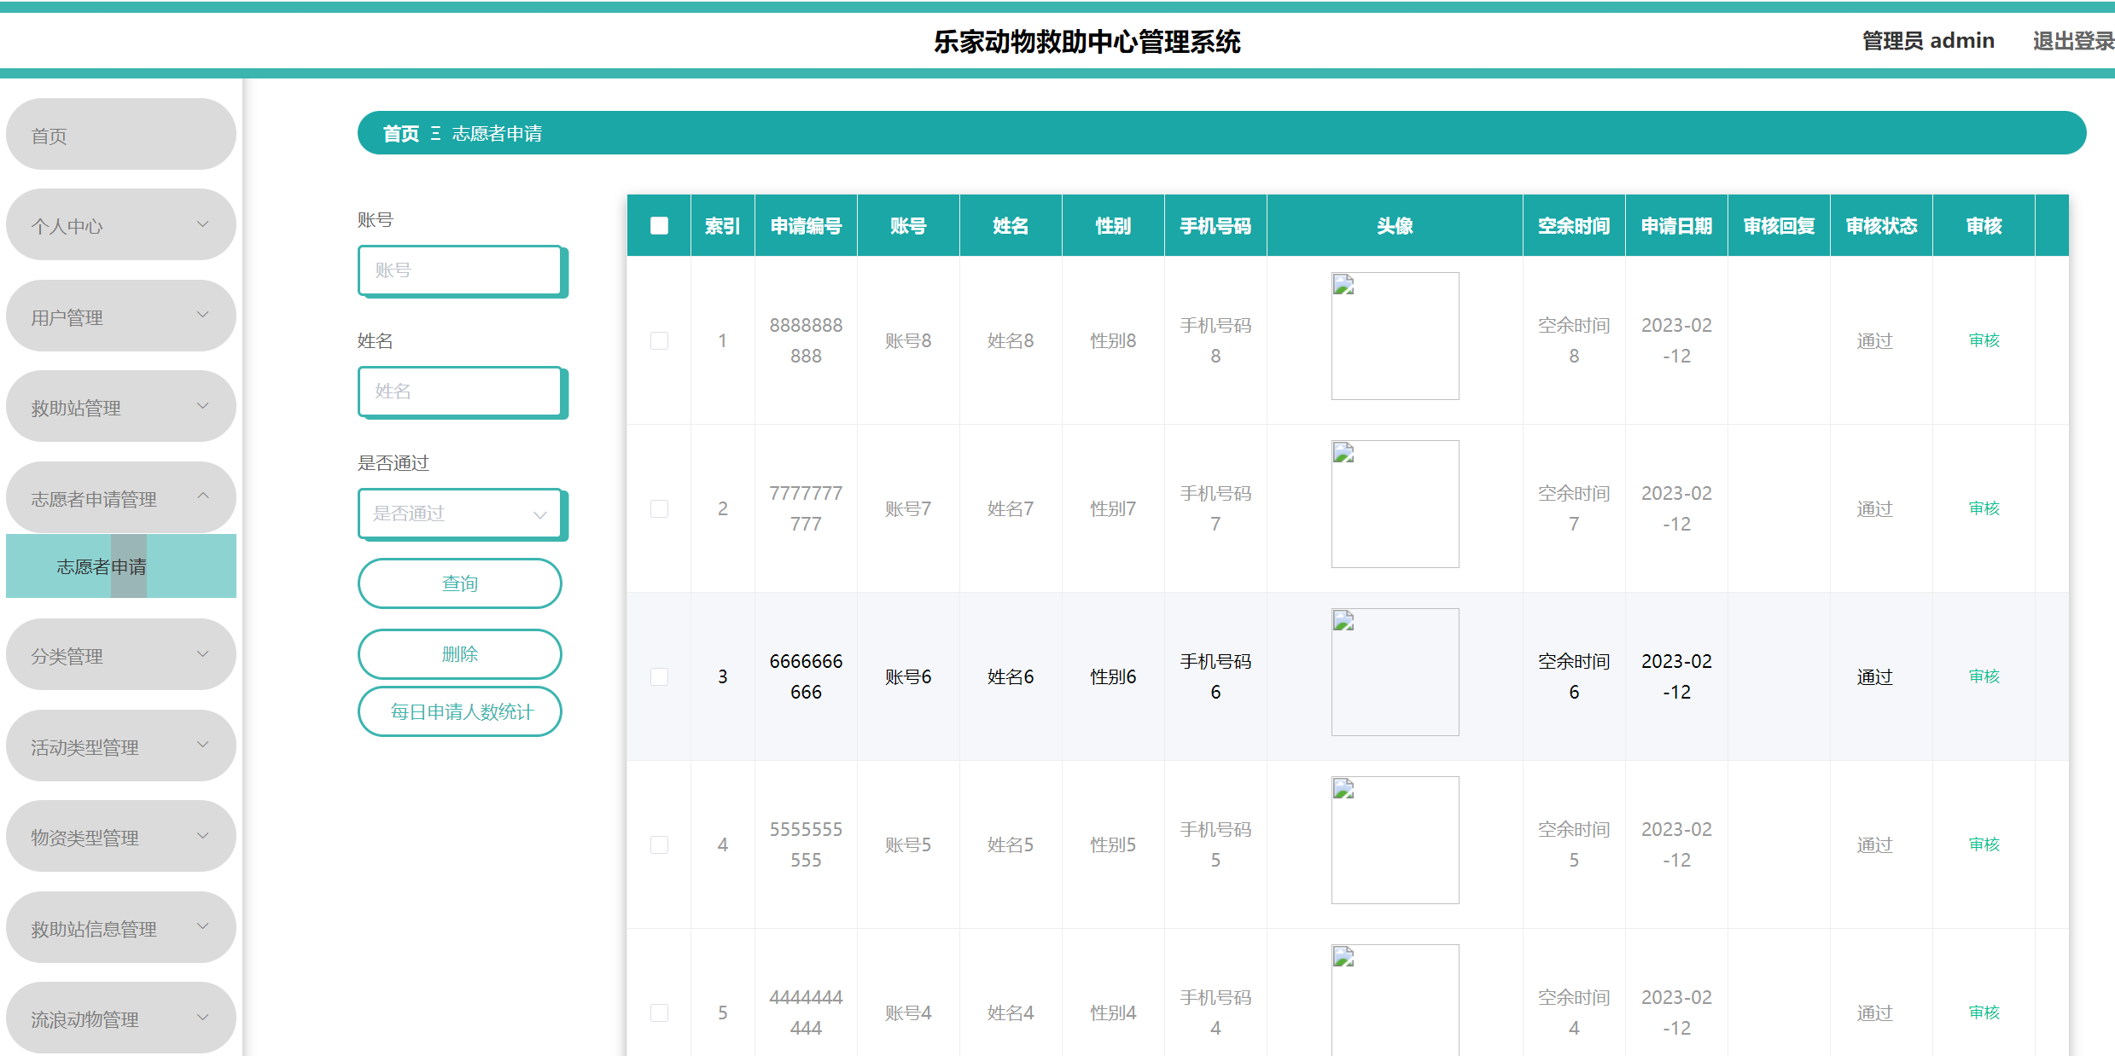Toggle the select-all checkbox in table header
The width and height of the screenshot is (2115, 1056).
[x=659, y=225]
